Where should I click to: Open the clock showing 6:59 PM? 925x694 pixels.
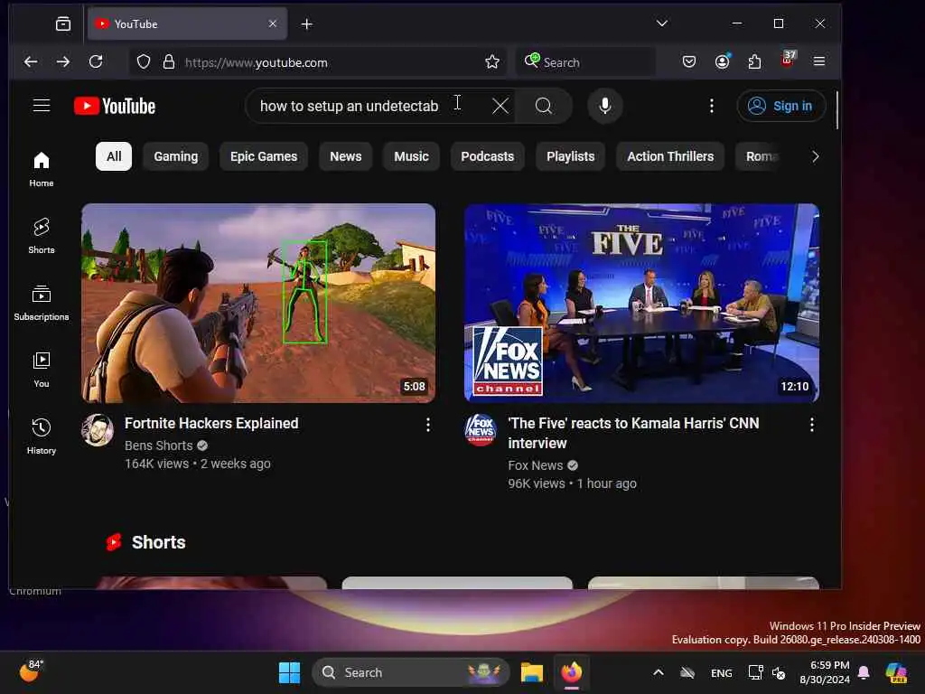pyautogui.click(x=824, y=672)
